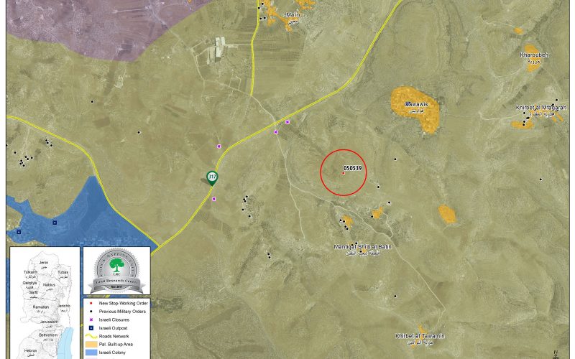
Task: Click Nablus on the inset map
Action: pos(49,284)
